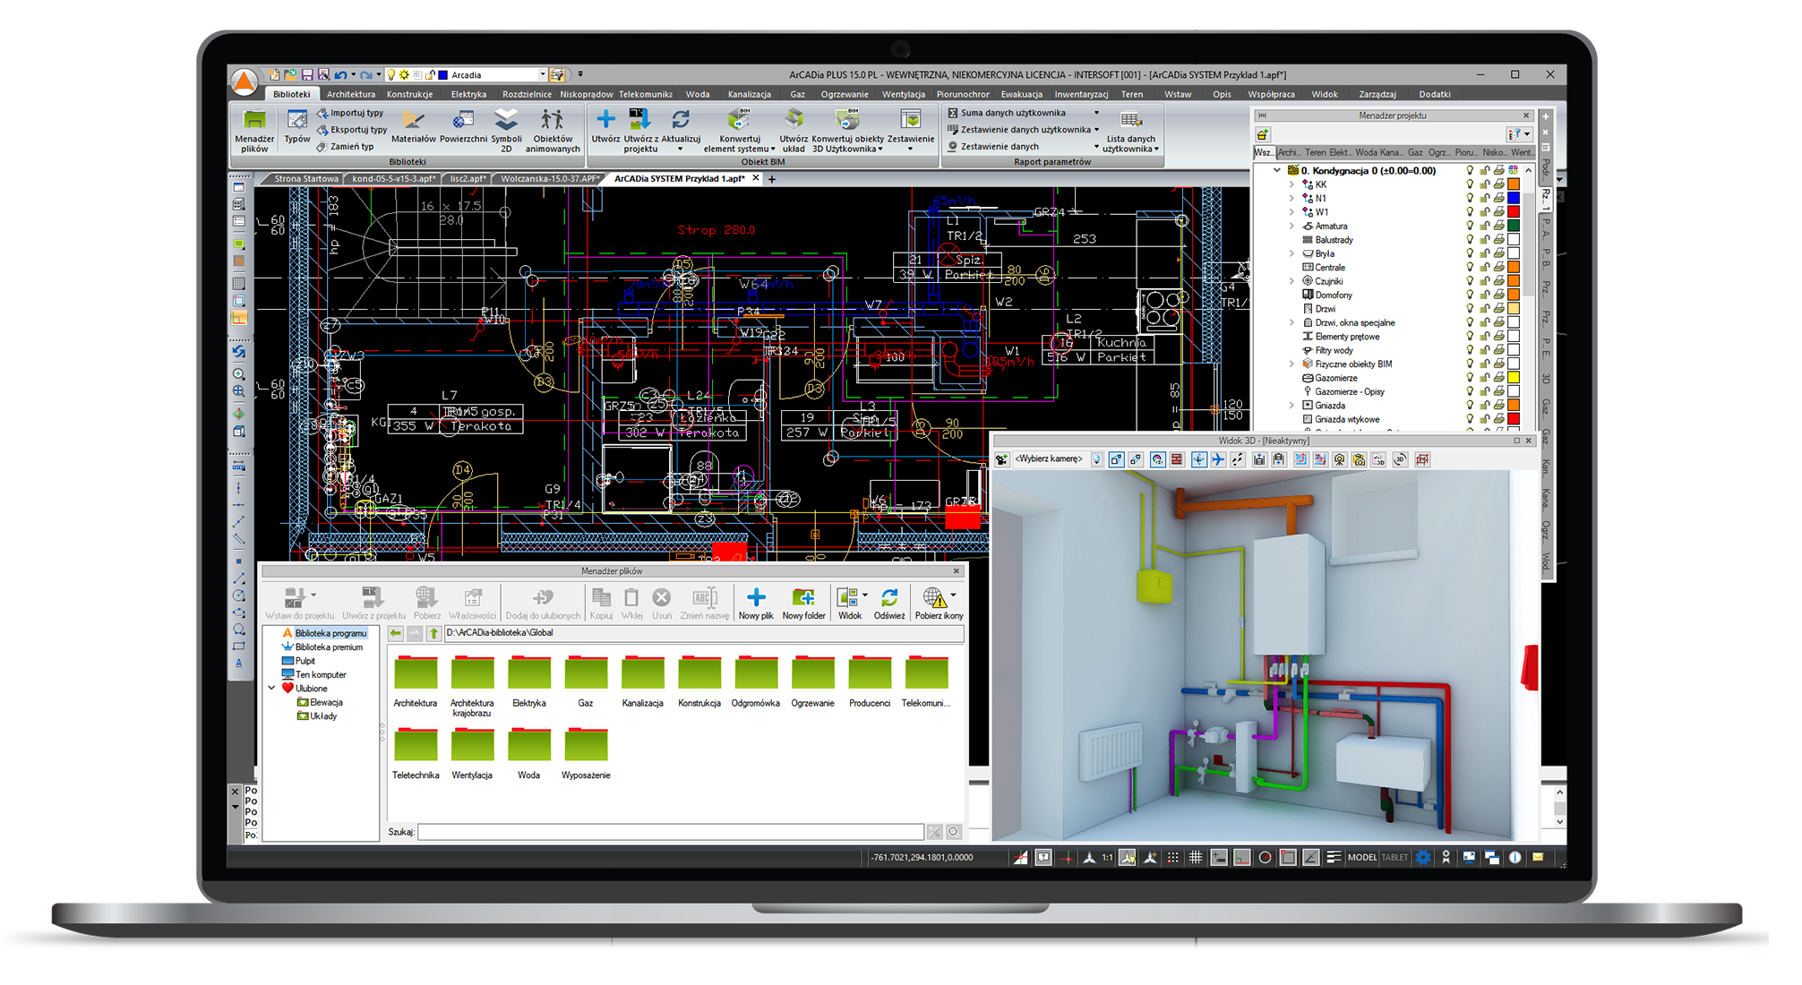
Task: Expand the Armatura tree node
Action: coord(1291,227)
